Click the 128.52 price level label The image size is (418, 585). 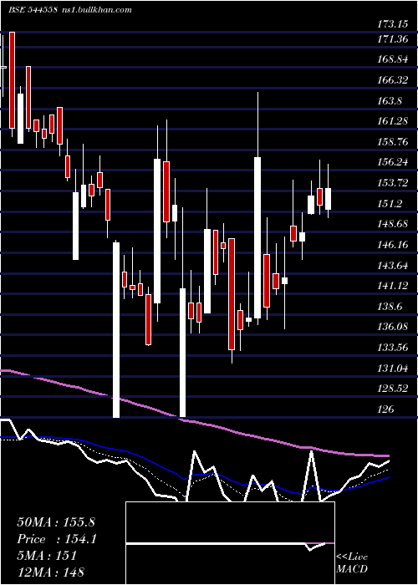(x=392, y=389)
